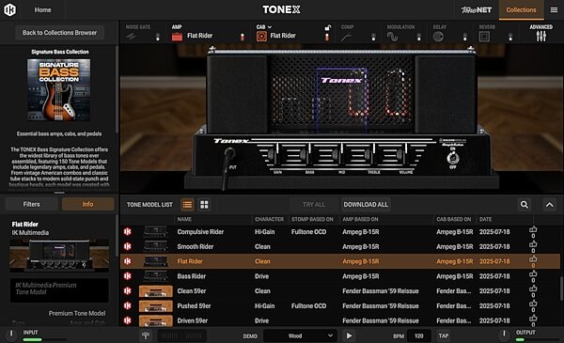564x343 pixels.
Task: Toggle the Modulation power switch
Action: (x=418, y=37)
